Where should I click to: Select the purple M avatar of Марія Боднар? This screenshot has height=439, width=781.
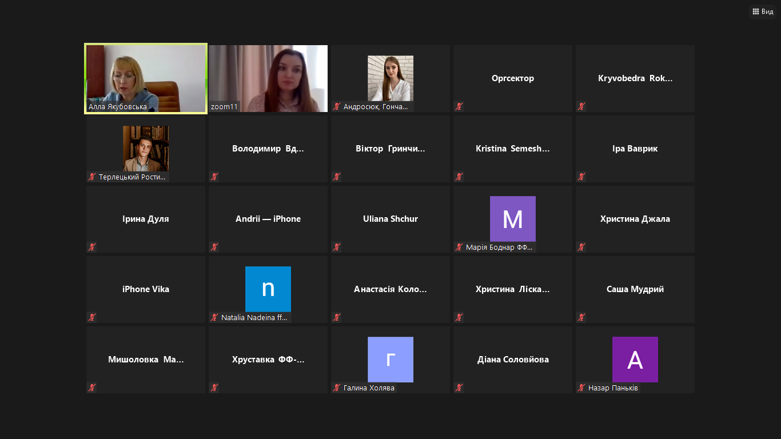(x=512, y=219)
